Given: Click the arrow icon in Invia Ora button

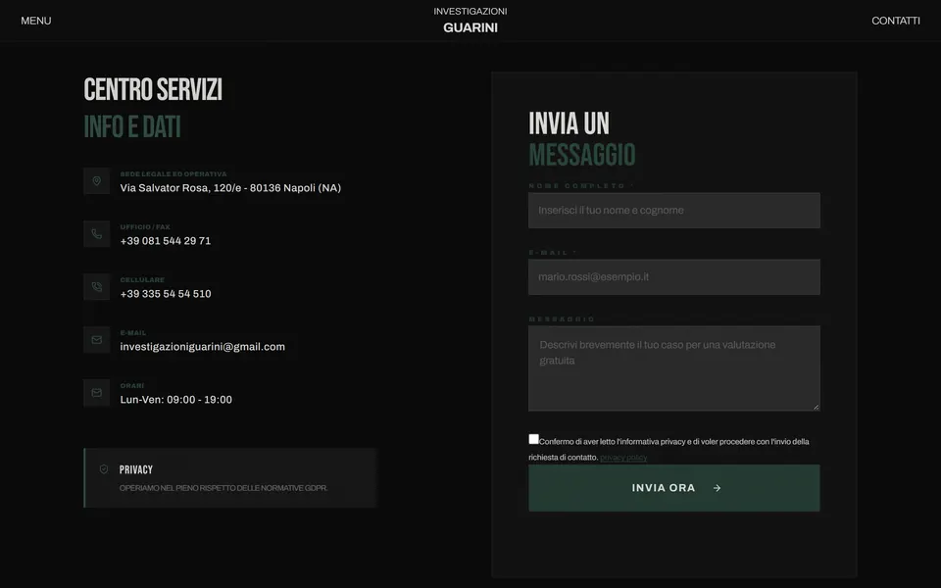Looking at the screenshot, I should [x=717, y=488].
